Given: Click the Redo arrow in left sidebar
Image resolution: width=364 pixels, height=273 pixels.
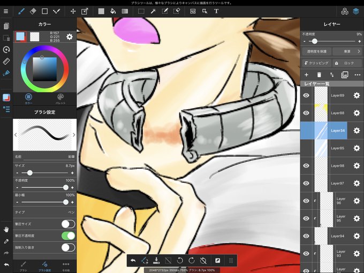Looking at the screenshot, I should [6, 253].
